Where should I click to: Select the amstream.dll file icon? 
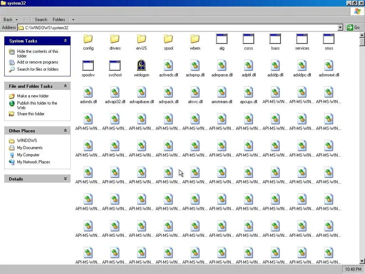click(222, 92)
